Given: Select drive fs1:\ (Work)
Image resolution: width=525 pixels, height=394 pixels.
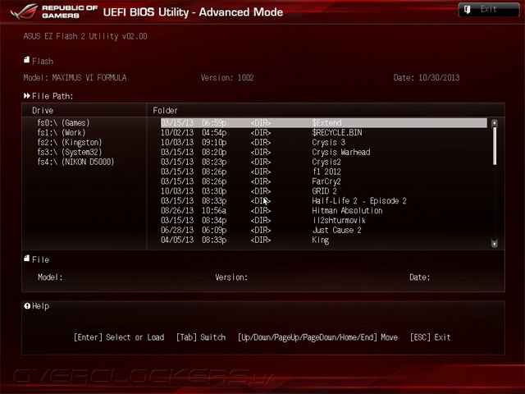Looking at the screenshot, I should pyautogui.click(x=62, y=133).
